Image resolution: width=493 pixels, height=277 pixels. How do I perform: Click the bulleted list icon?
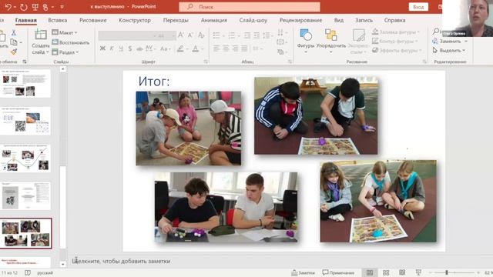point(216,35)
